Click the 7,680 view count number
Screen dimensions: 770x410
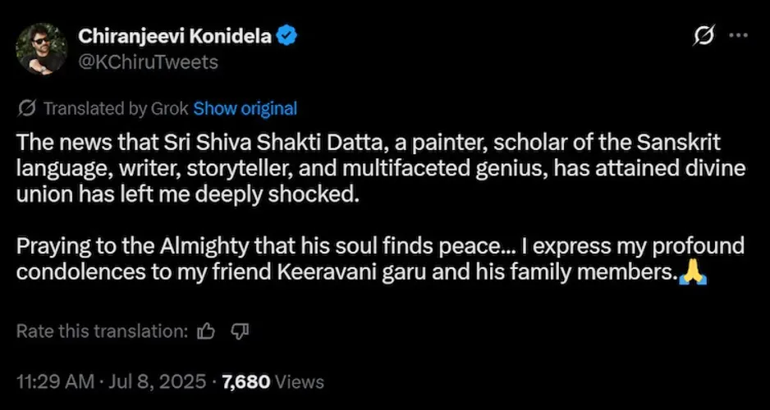tap(245, 381)
